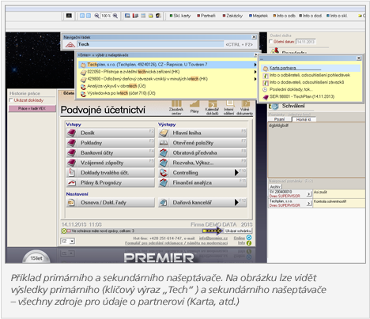Close the secondary suggester popup
The width and height of the screenshot is (370, 319).
coord(359,58)
